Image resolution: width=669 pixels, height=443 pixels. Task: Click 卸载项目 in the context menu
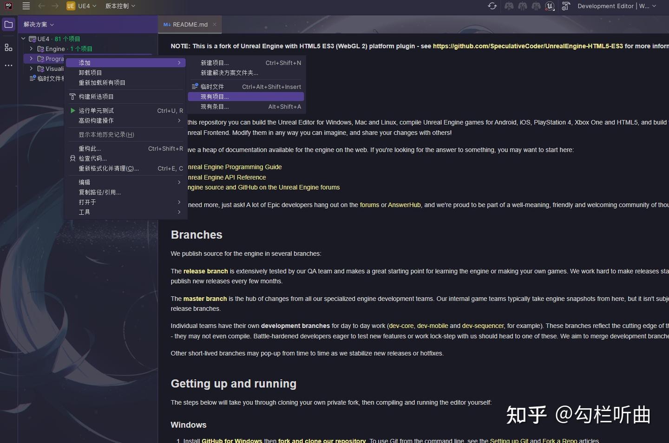[x=90, y=72]
